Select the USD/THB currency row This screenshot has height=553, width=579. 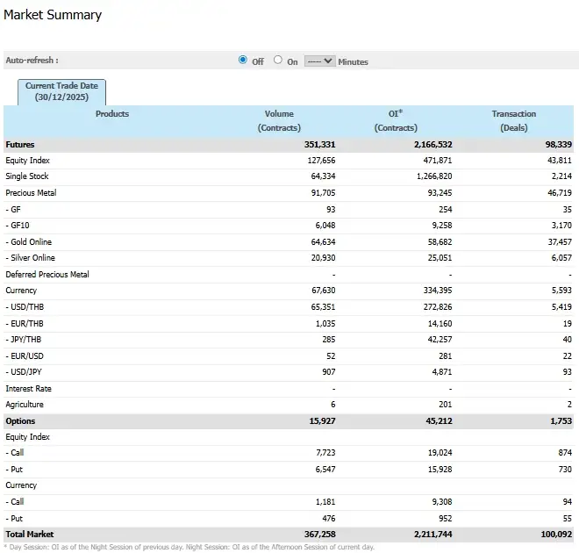[28, 307]
